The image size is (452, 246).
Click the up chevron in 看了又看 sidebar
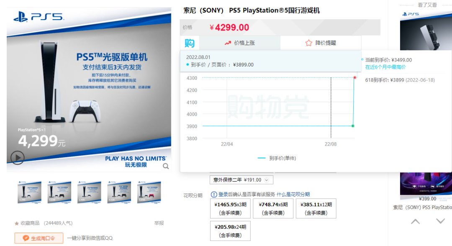[416, 221]
